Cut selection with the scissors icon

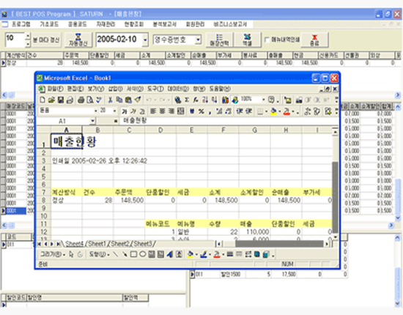tap(110, 100)
